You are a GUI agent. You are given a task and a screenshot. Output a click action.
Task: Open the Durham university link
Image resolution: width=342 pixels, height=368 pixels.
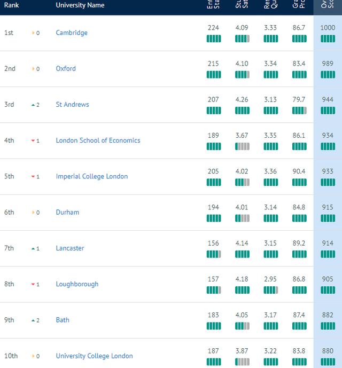click(x=67, y=212)
